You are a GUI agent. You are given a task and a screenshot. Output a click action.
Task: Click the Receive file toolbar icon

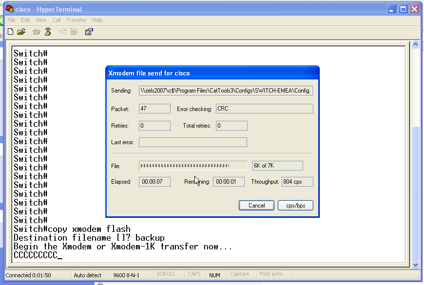(x=75, y=31)
